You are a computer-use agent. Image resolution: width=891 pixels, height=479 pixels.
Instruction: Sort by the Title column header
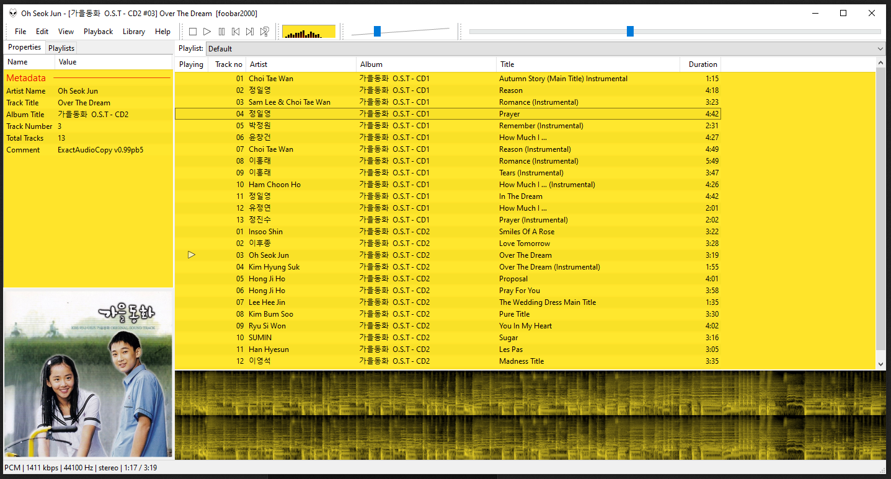(x=588, y=64)
